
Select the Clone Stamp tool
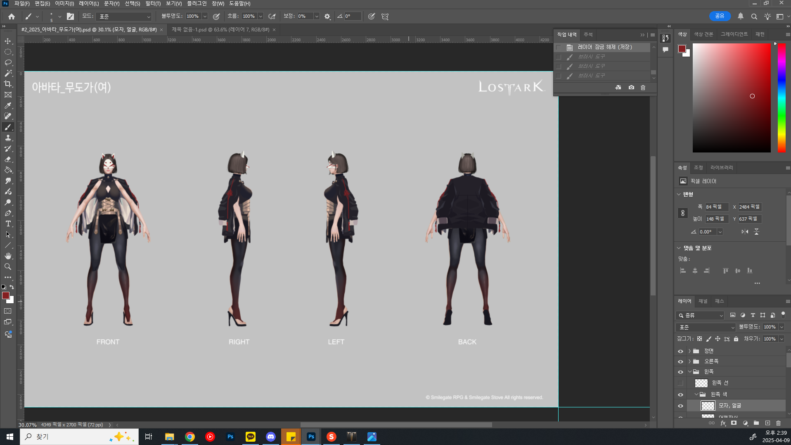pyautogui.click(x=8, y=138)
